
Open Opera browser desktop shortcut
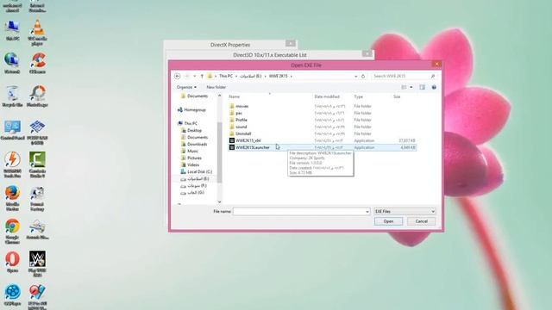[x=12, y=262]
